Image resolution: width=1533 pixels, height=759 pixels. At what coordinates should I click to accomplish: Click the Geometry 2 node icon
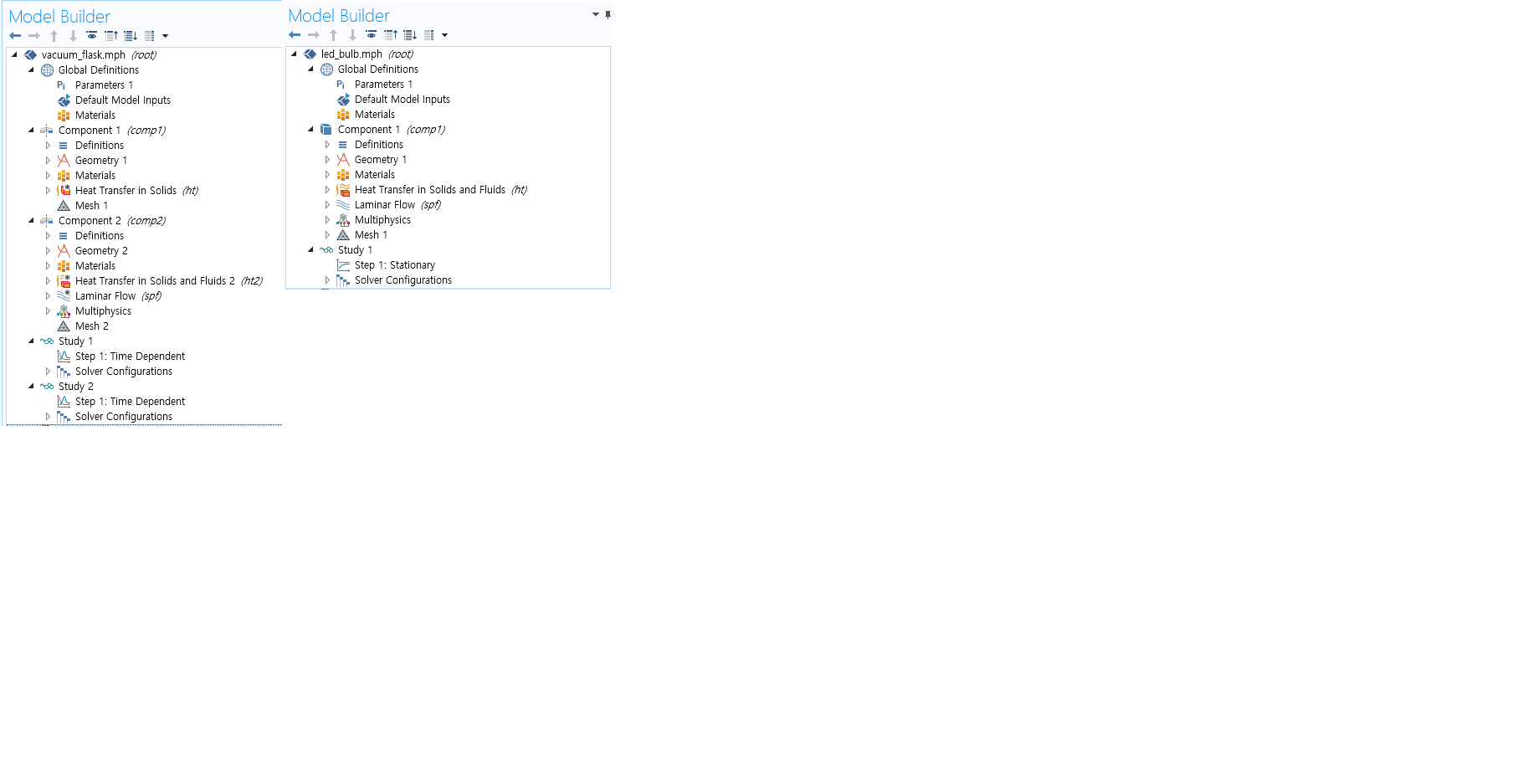point(64,251)
